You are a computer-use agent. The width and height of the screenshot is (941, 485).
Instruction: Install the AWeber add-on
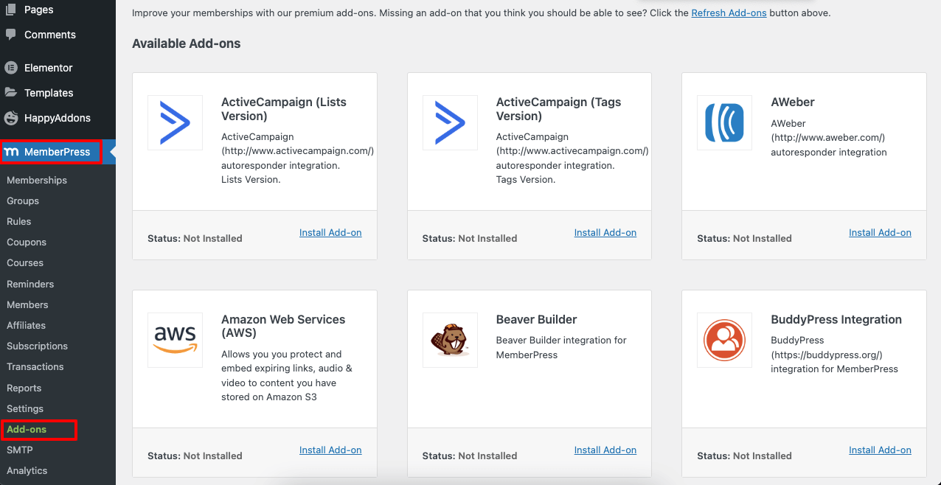coord(880,233)
